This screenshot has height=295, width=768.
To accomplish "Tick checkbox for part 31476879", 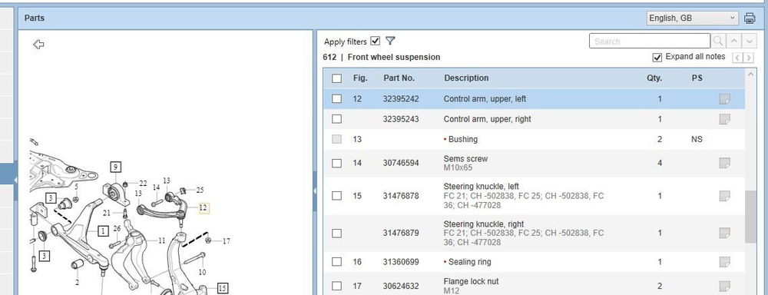I will click(x=336, y=234).
